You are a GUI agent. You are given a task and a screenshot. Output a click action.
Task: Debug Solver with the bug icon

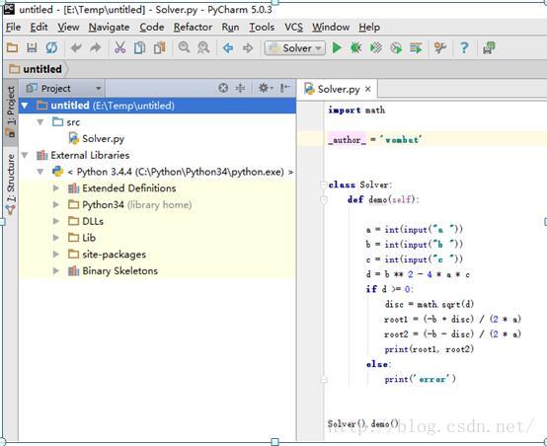point(355,47)
